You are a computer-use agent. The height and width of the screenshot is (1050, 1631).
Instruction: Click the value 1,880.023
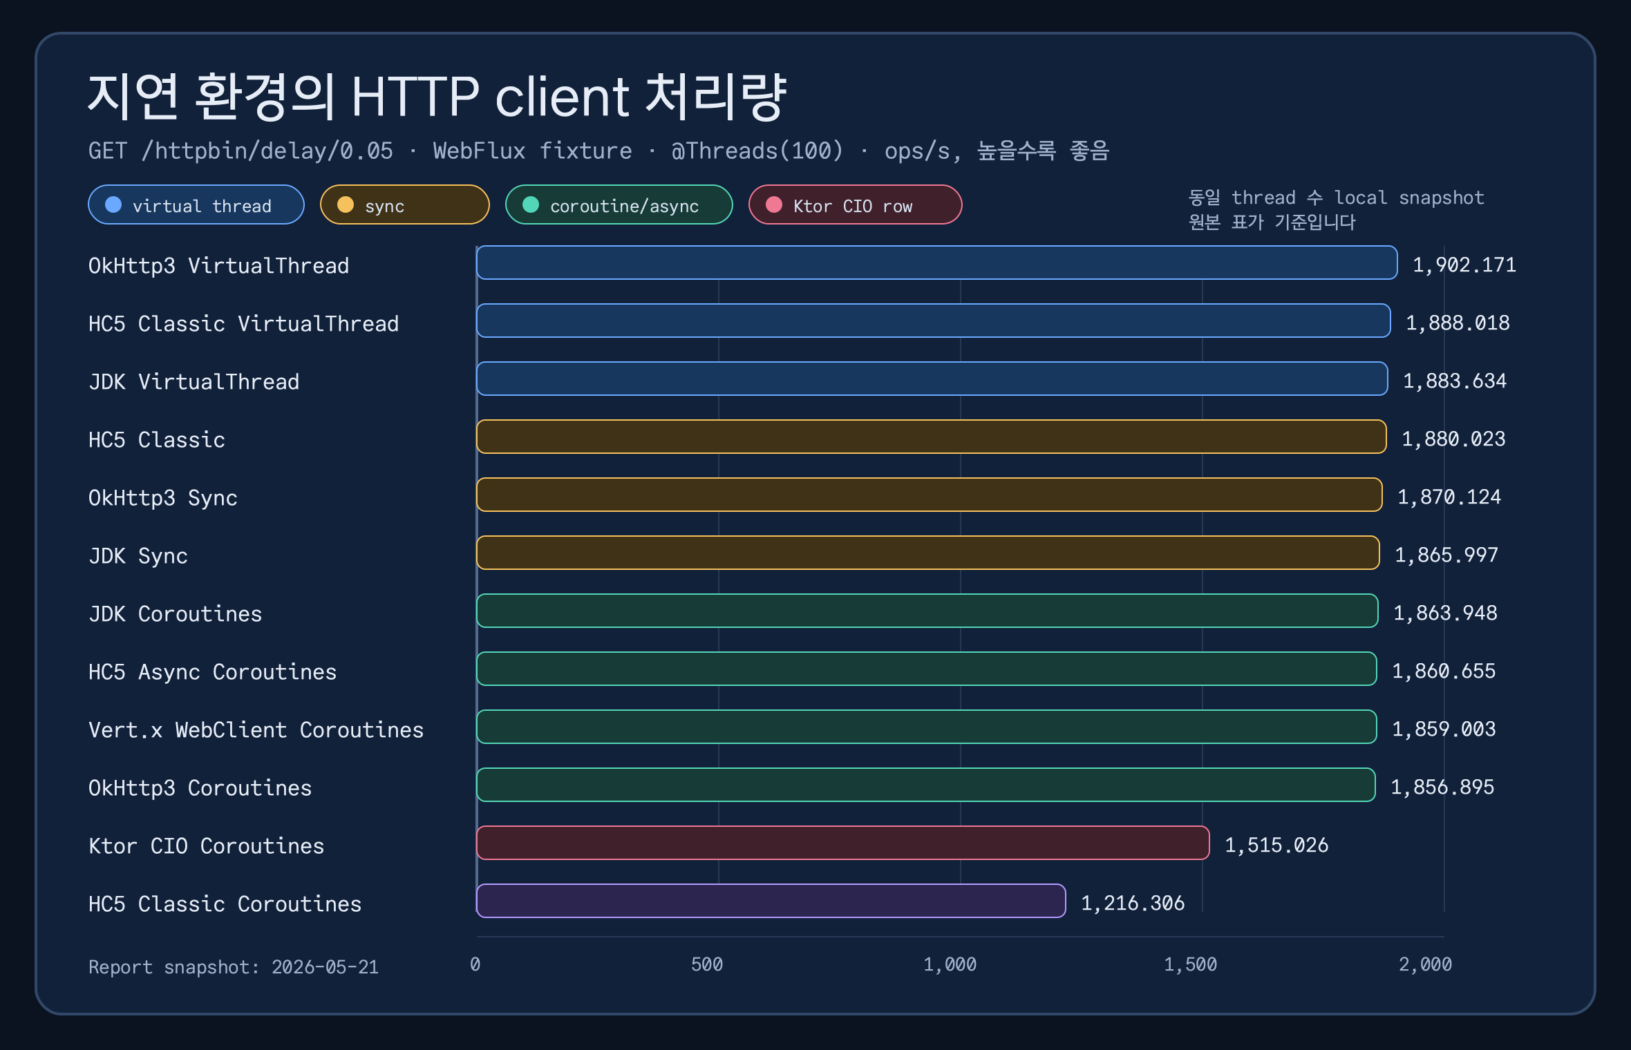pos(1453,439)
